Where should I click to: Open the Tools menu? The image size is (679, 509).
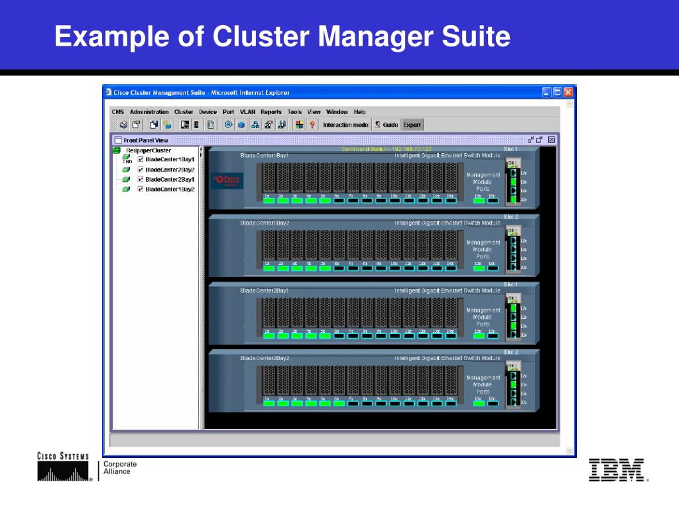pos(294,111)
